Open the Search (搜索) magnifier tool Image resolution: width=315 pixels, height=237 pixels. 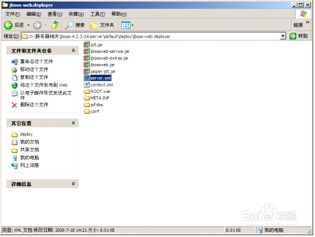tap(74, 25)
